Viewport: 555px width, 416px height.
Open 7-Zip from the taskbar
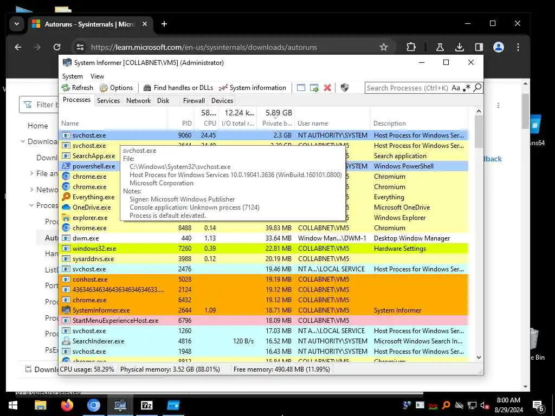pos(146,405)
